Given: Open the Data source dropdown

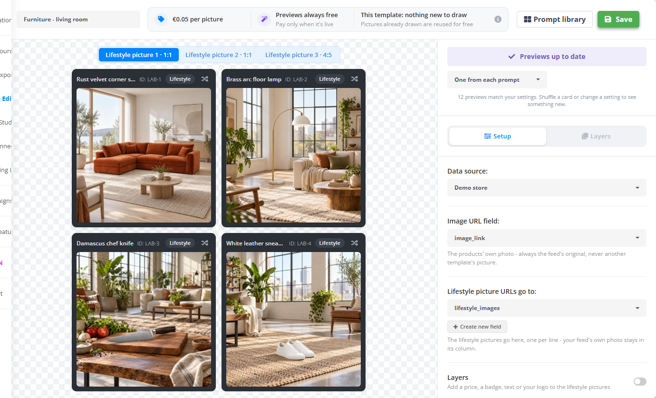Looking at the screenshot, I should coord(547,188).
